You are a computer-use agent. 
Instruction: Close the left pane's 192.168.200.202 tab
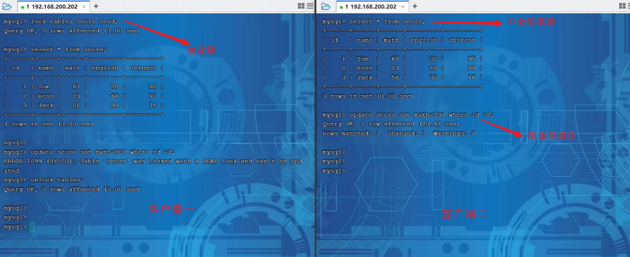(83, 7)
